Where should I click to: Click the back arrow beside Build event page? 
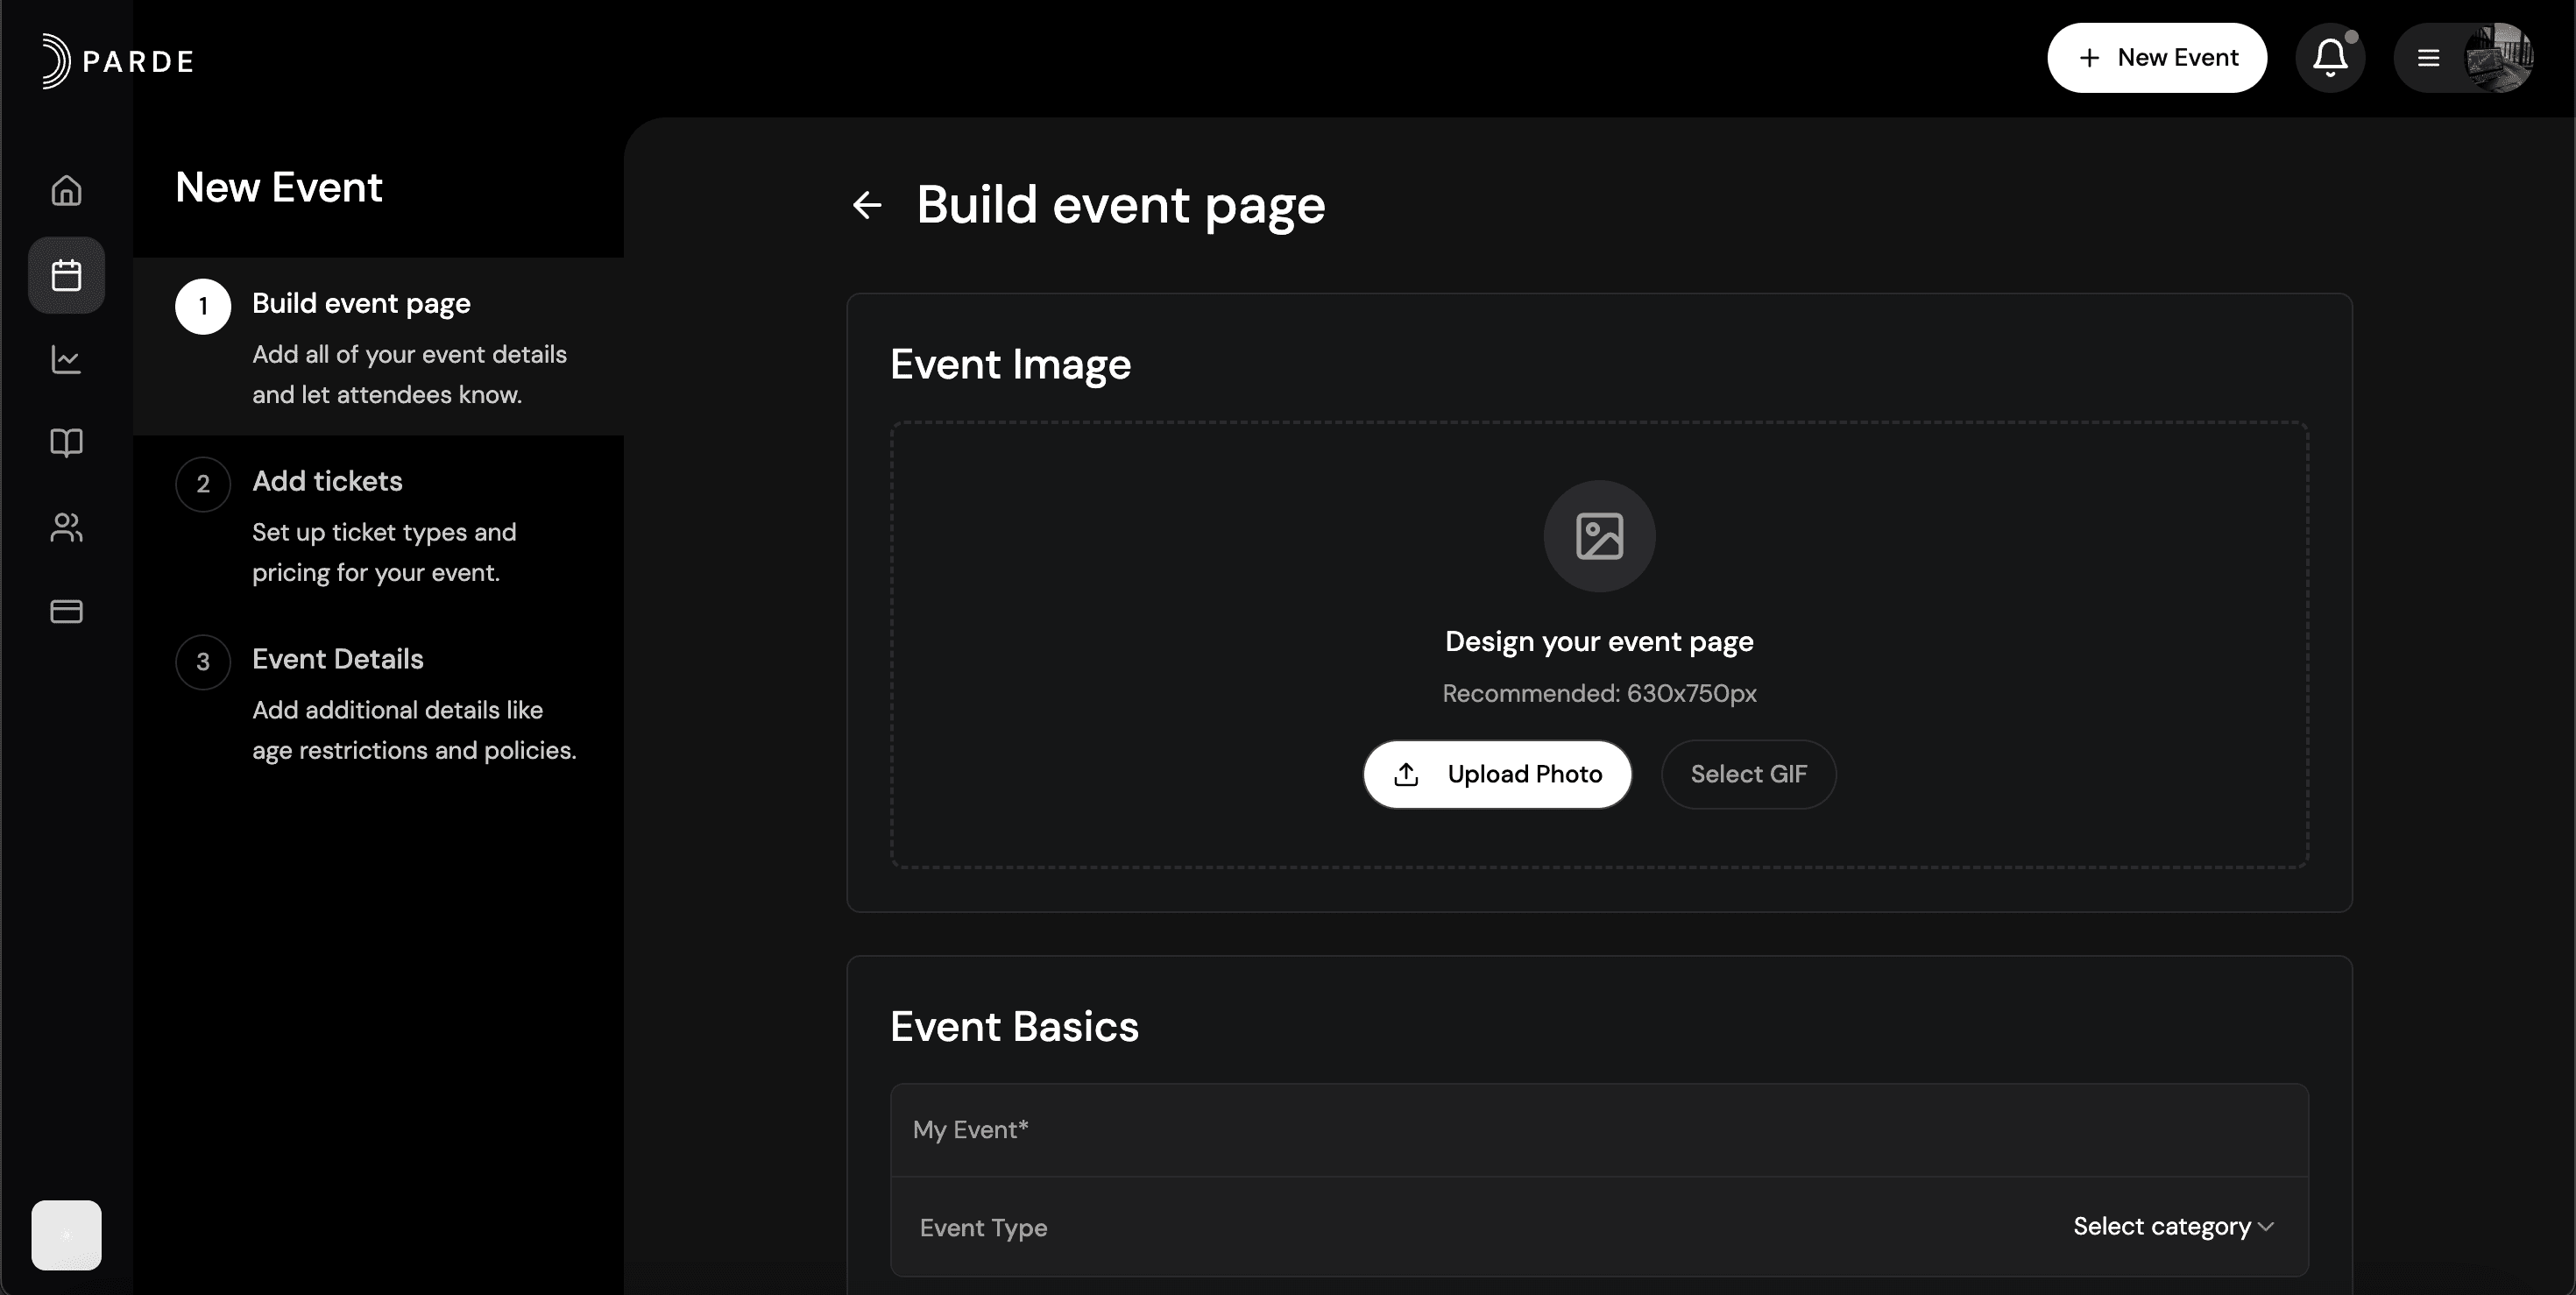point(867,205)
